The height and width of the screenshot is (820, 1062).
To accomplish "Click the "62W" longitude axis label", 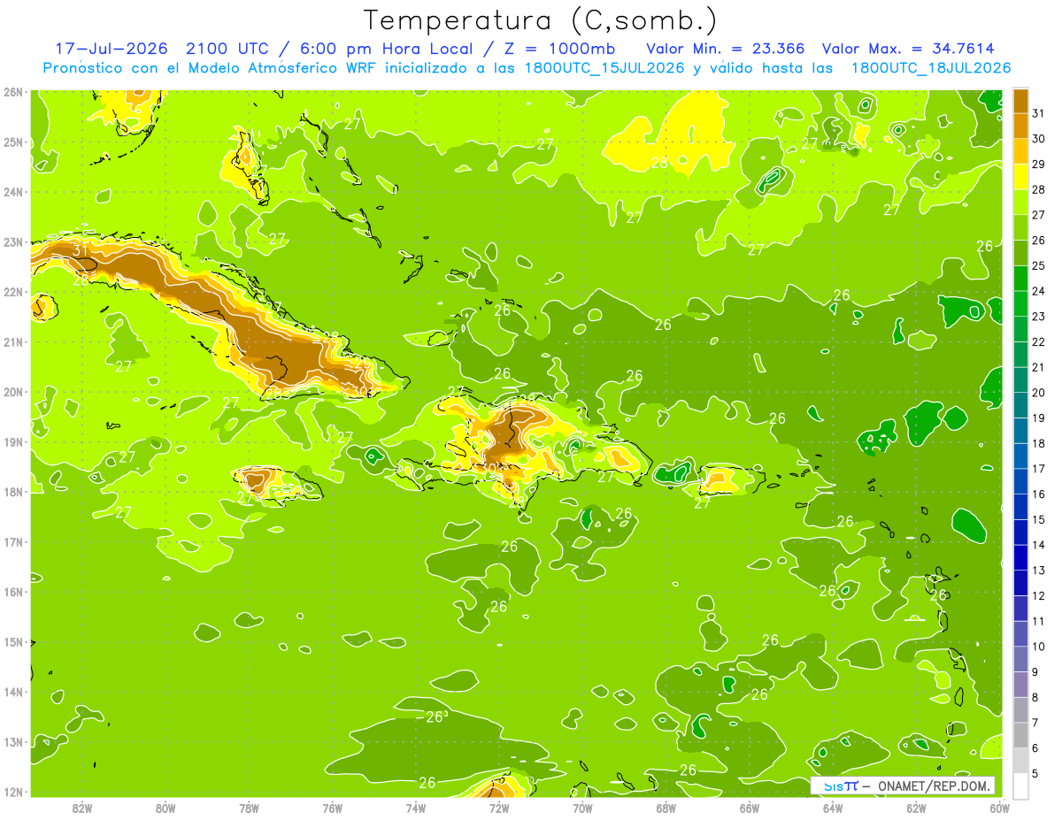I will tap(917, 809).
